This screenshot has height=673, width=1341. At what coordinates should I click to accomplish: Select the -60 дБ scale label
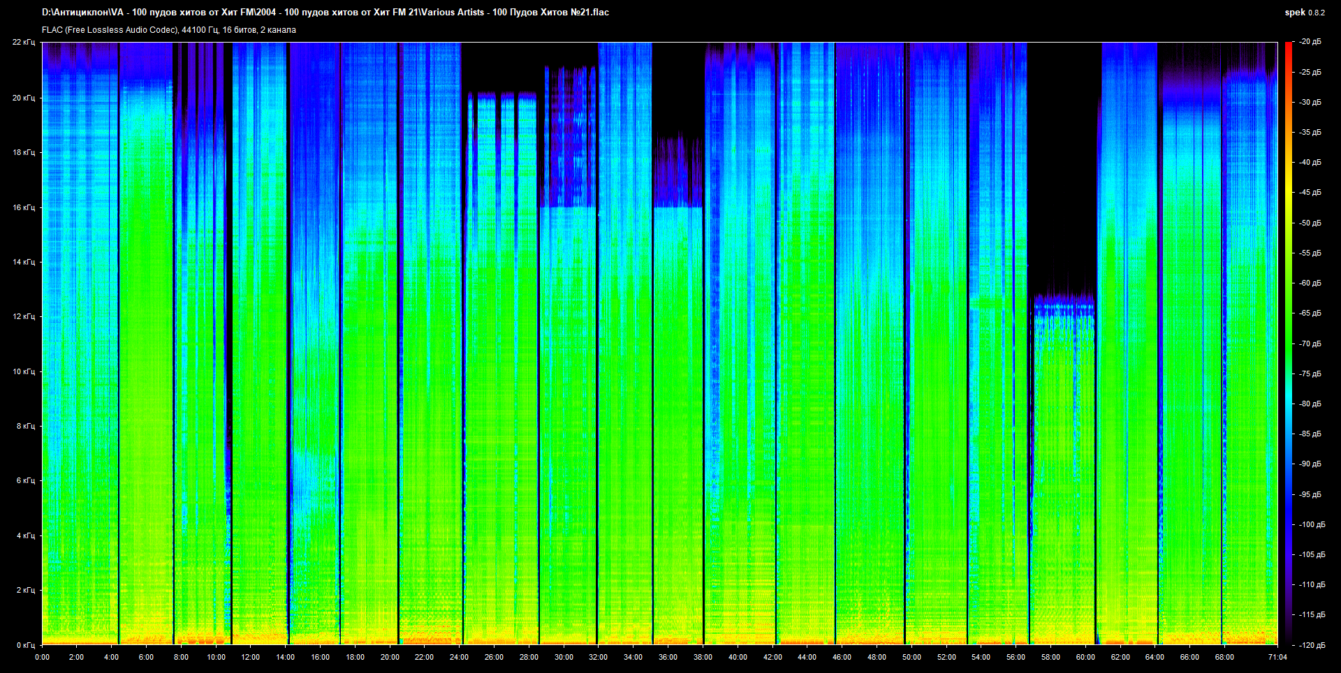tap(1310, 283)
